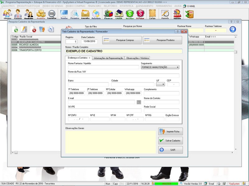249x186 pixels.
Task: Click the SAIR button
Action: pyautogui.click(x=170, y=150)
